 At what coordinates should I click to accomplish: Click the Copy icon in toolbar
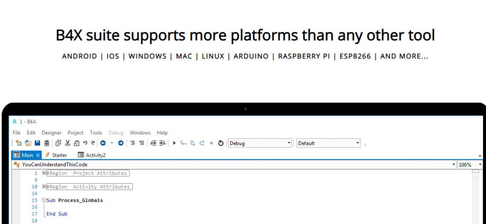[x=58, y=143]
